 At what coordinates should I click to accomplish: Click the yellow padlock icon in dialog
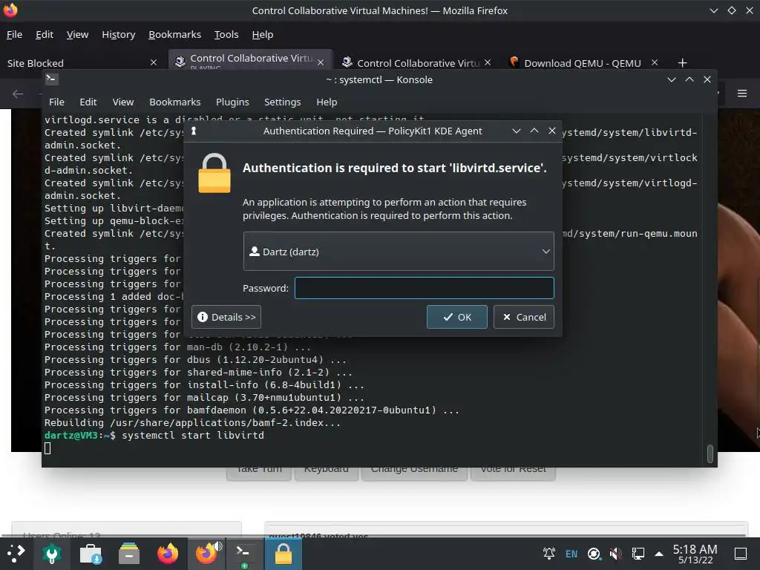[214, 174]
